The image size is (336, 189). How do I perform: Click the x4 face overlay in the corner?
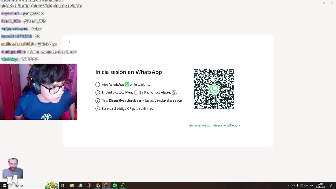click(x=12, y=171)
